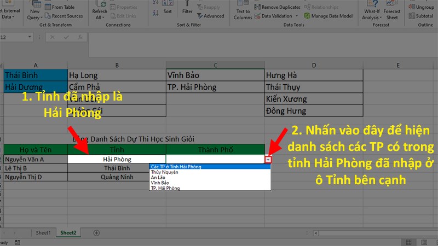Screen dimensions: 438x246
Task: Add a new sheet with plus icon
Action: coord(96,233)
